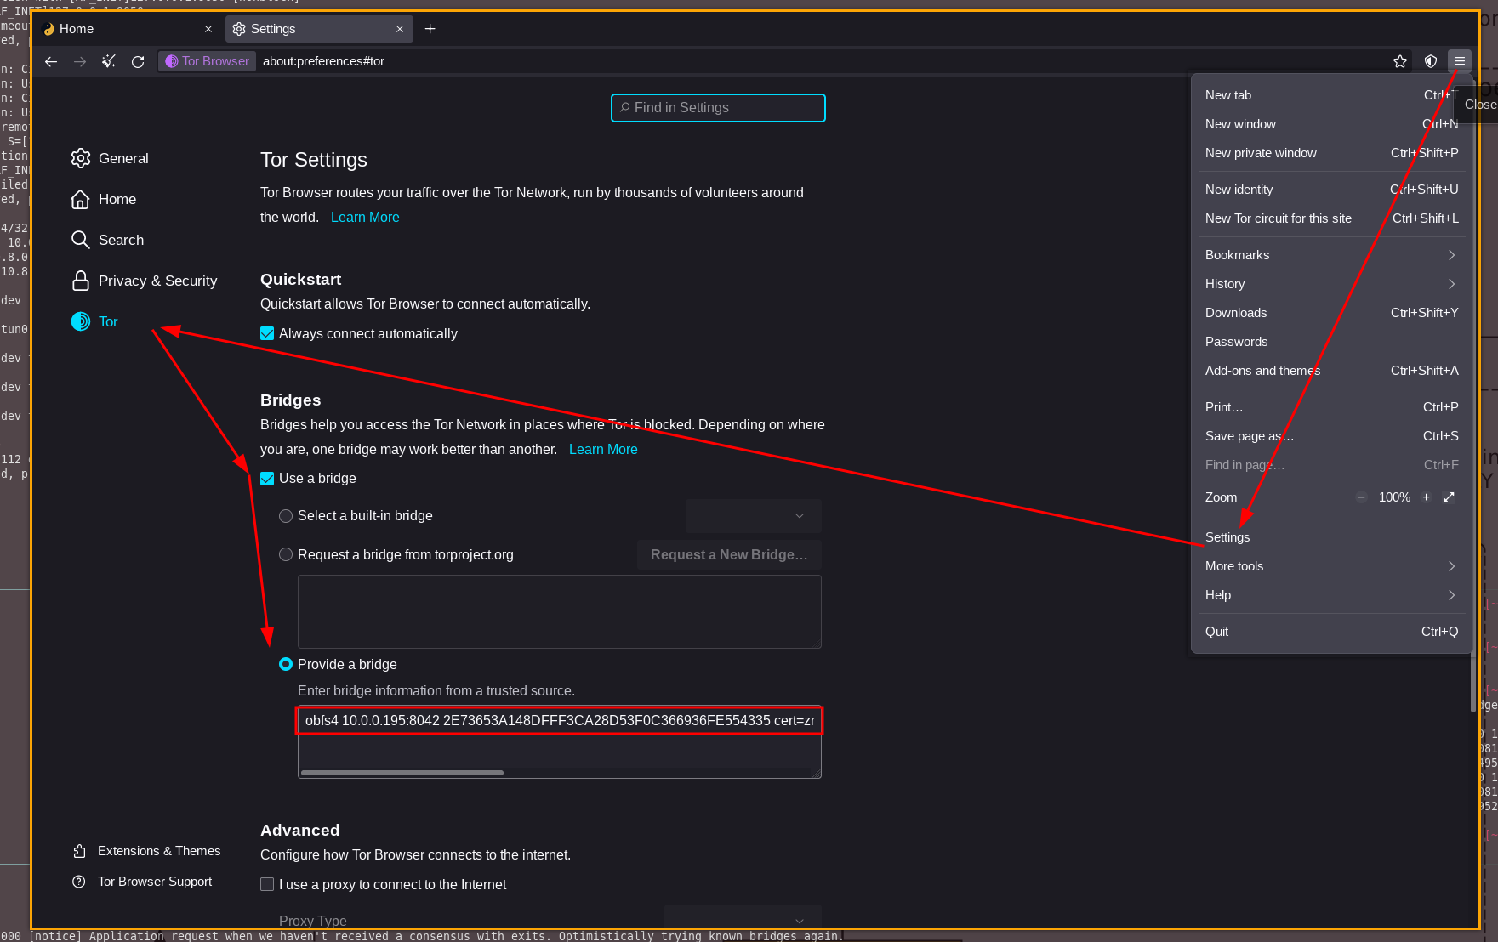
Task: Click the hamburger application menu button
Action: pos(1460,61)
